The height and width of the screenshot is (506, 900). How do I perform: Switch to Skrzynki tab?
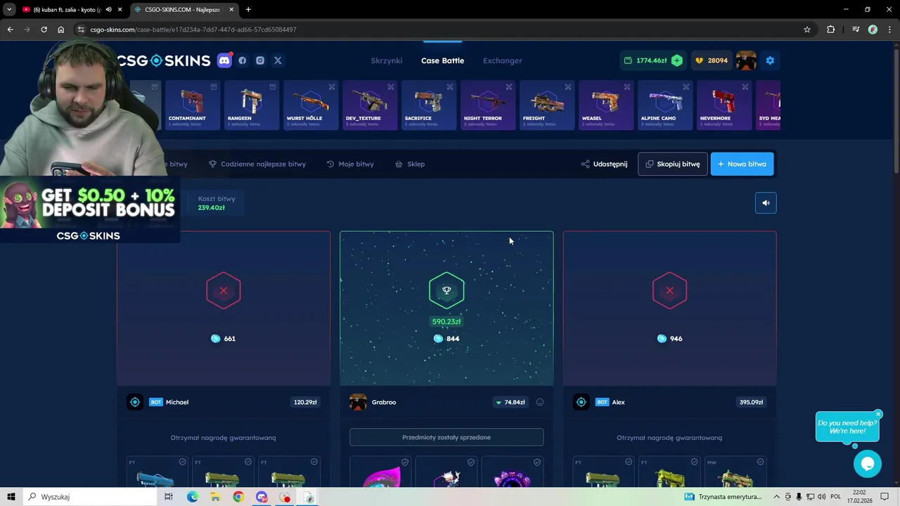(x=387, y=60)
